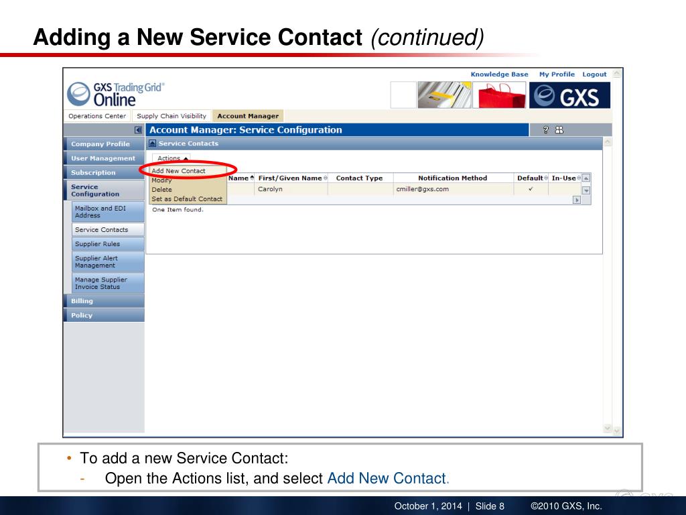This screenshot has width=686, height=515.
Task: Open the help question mark icon
Action: [x=545, y=129]
